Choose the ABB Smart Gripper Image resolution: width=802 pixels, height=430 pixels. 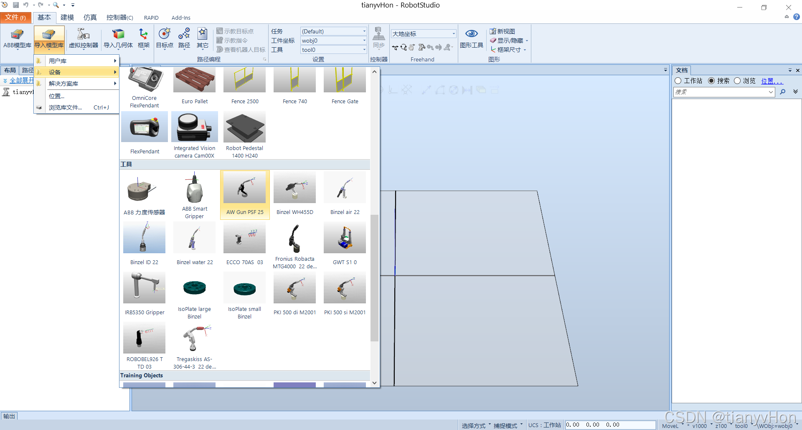coord(194,195)
